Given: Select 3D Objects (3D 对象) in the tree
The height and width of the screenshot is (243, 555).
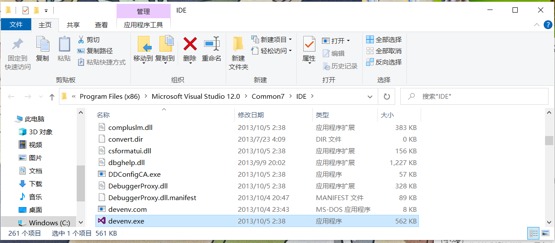Looking at the screenshot, I should pos(36,132).
